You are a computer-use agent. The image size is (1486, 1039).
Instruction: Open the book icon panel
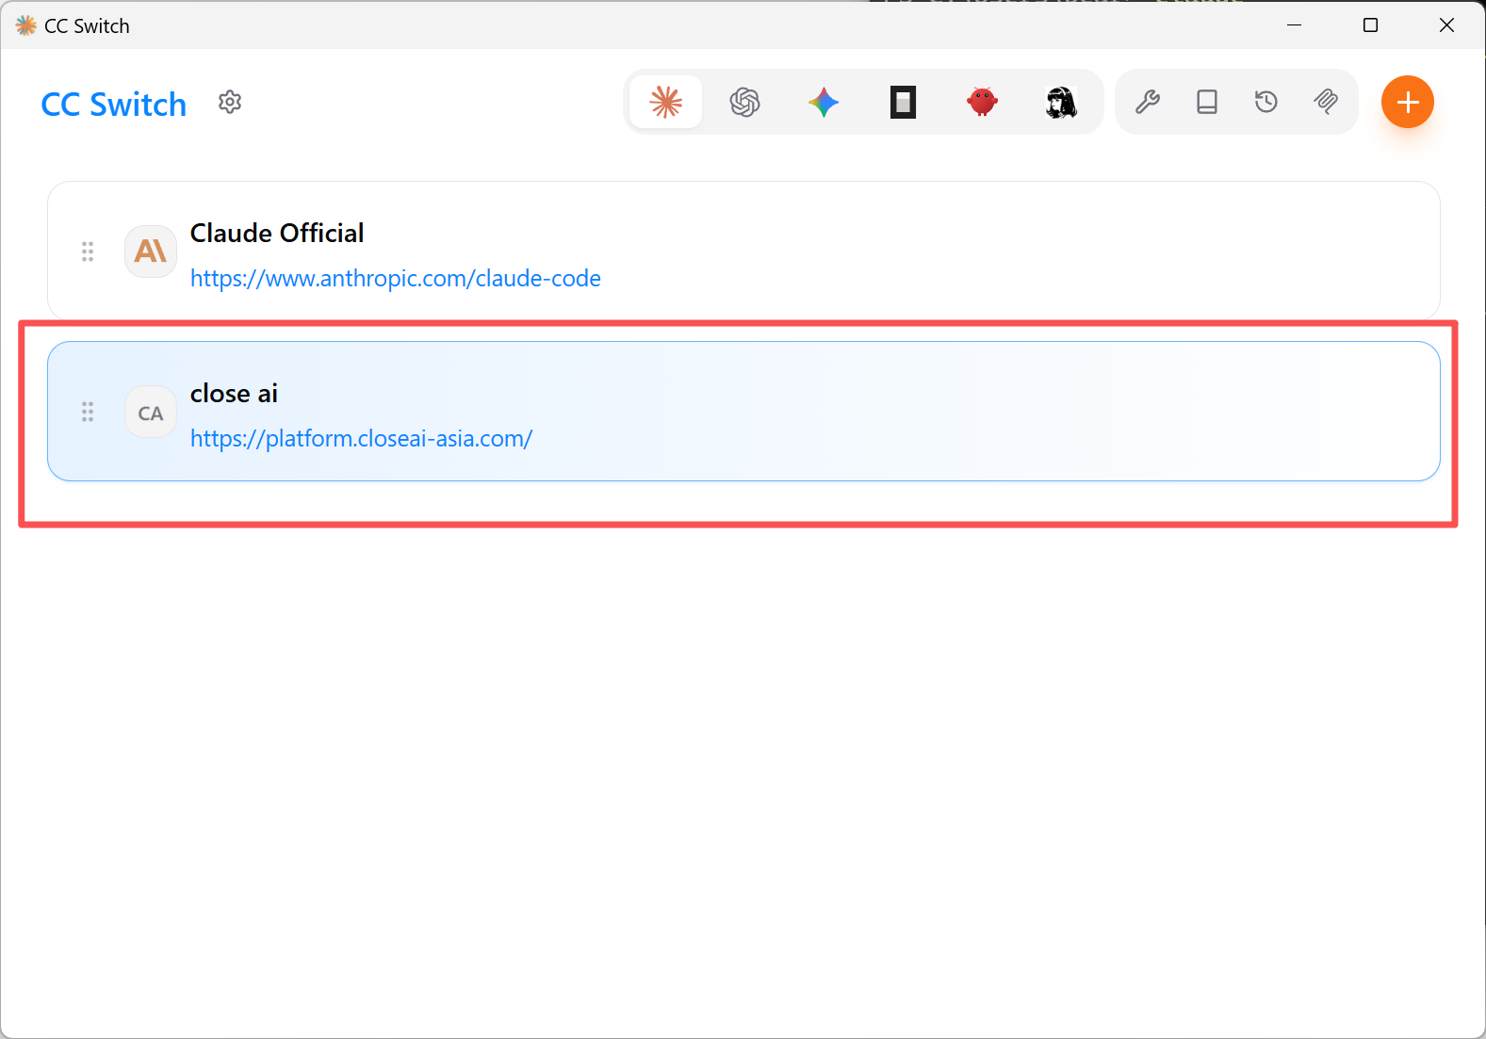1207,102
